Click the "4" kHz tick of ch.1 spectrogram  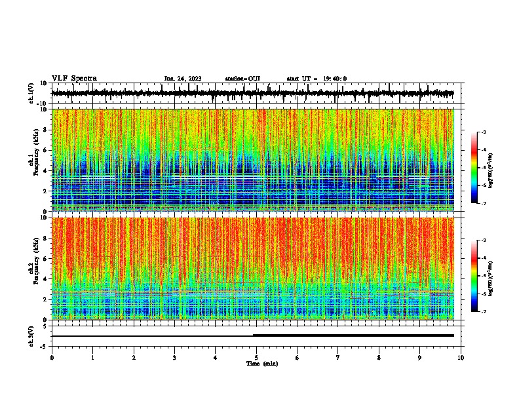point(46,171)
